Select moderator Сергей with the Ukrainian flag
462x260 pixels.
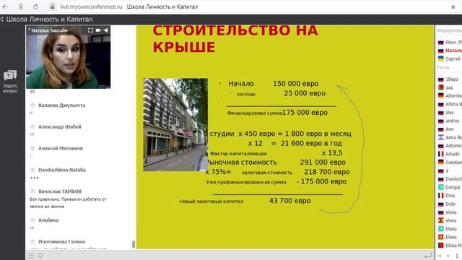pyautogui.click(x=450, y=58)
